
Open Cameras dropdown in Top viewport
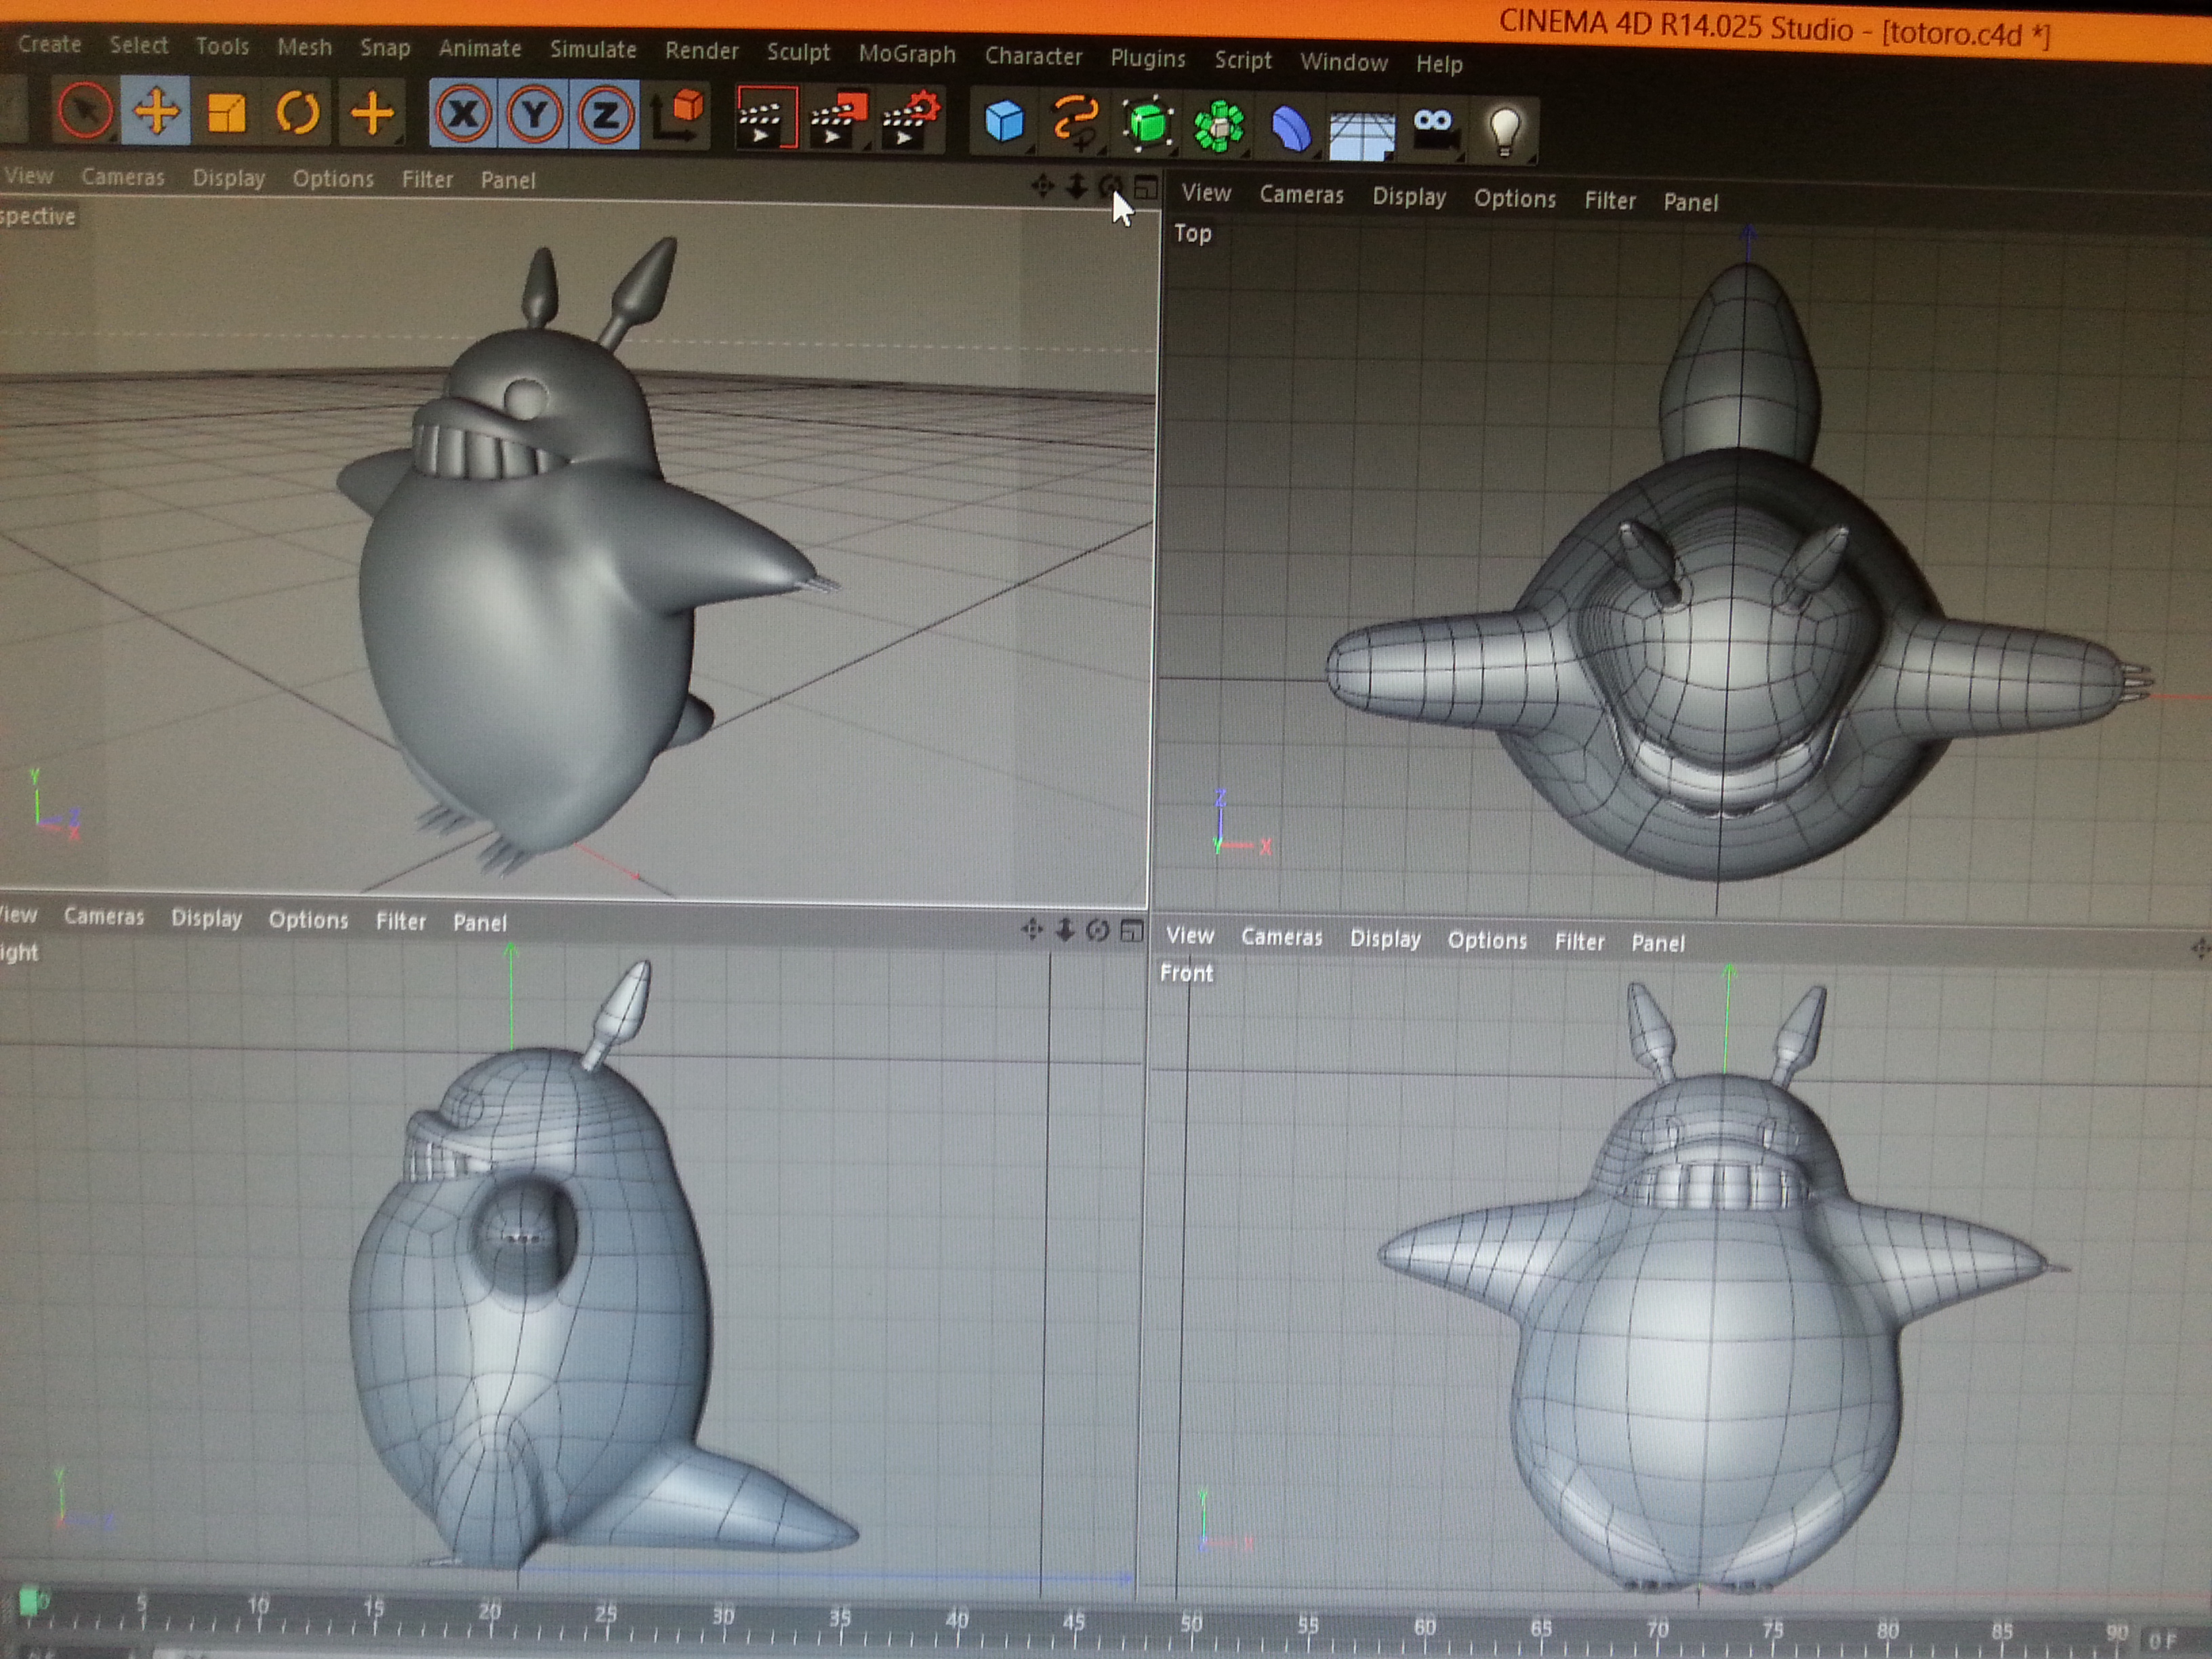coord(1301,195)
